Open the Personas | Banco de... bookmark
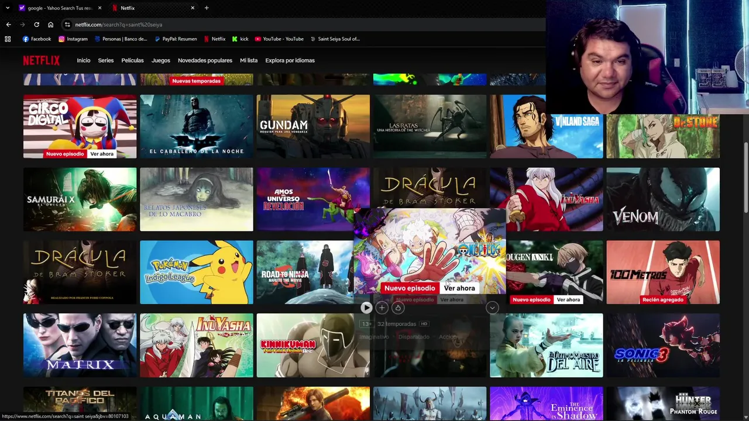This screenshot has width=749, height=421. click(x=121, y=39)
